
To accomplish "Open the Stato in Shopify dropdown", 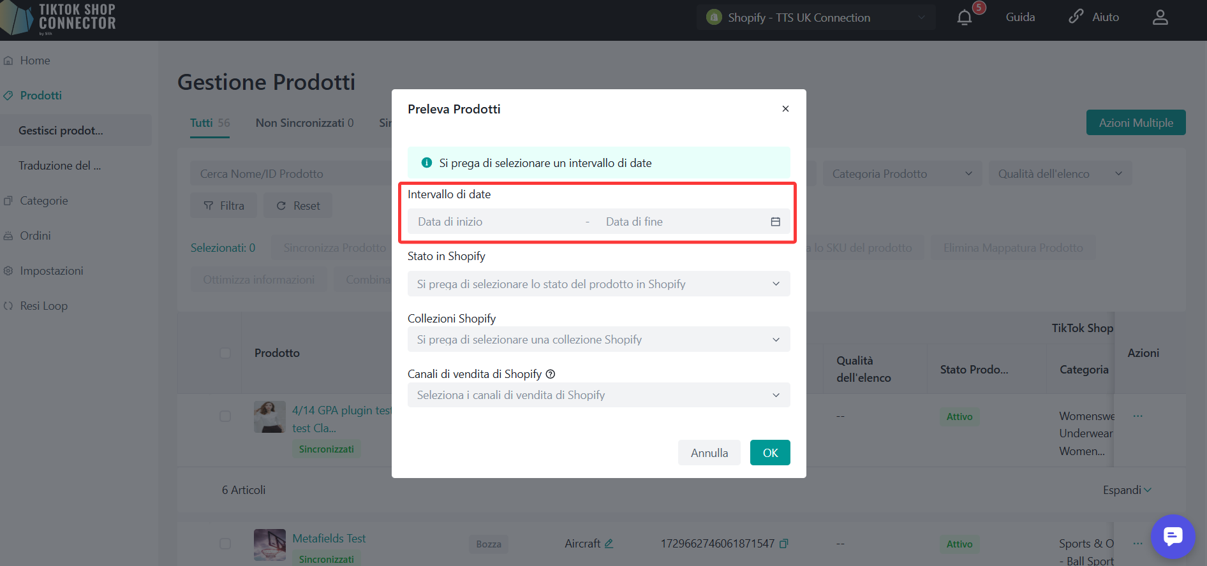I will point(598,284).
